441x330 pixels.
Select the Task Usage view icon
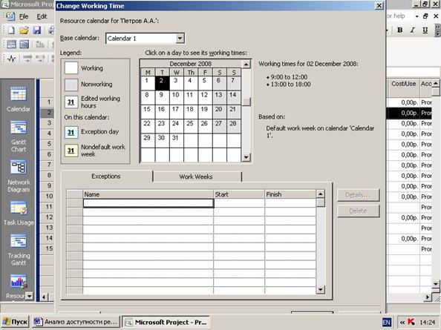pos(19,208)
